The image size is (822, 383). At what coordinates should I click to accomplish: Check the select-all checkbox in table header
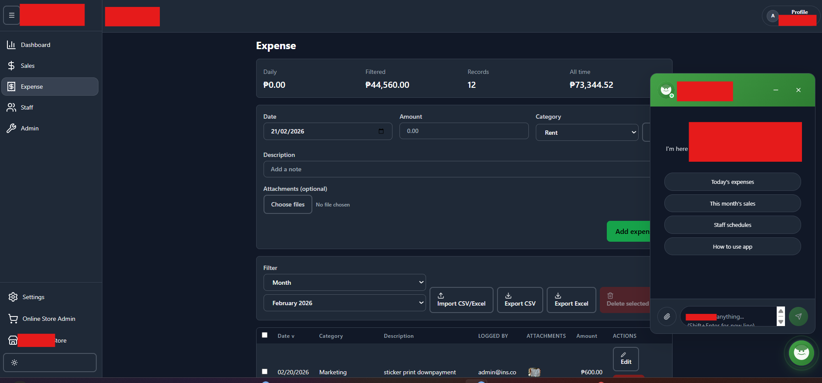(x=264, y=335)
